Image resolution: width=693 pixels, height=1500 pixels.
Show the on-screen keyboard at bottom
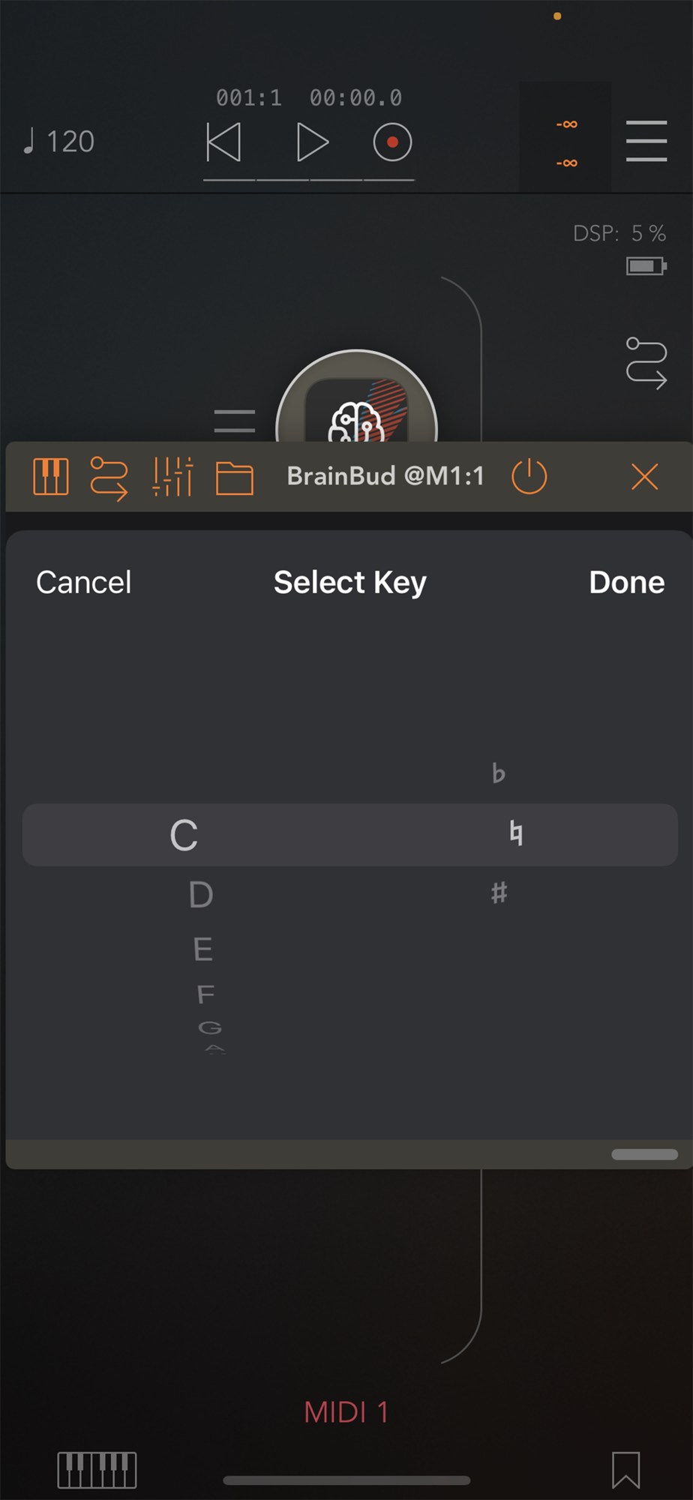click(x=97, y=1470)
